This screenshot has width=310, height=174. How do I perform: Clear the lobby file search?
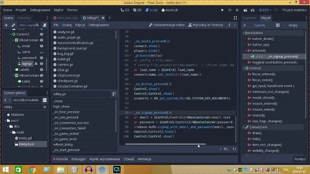point(45,107)
